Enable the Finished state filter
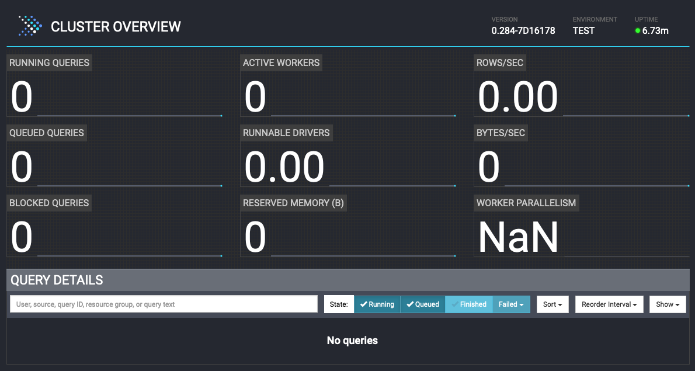 469,304
